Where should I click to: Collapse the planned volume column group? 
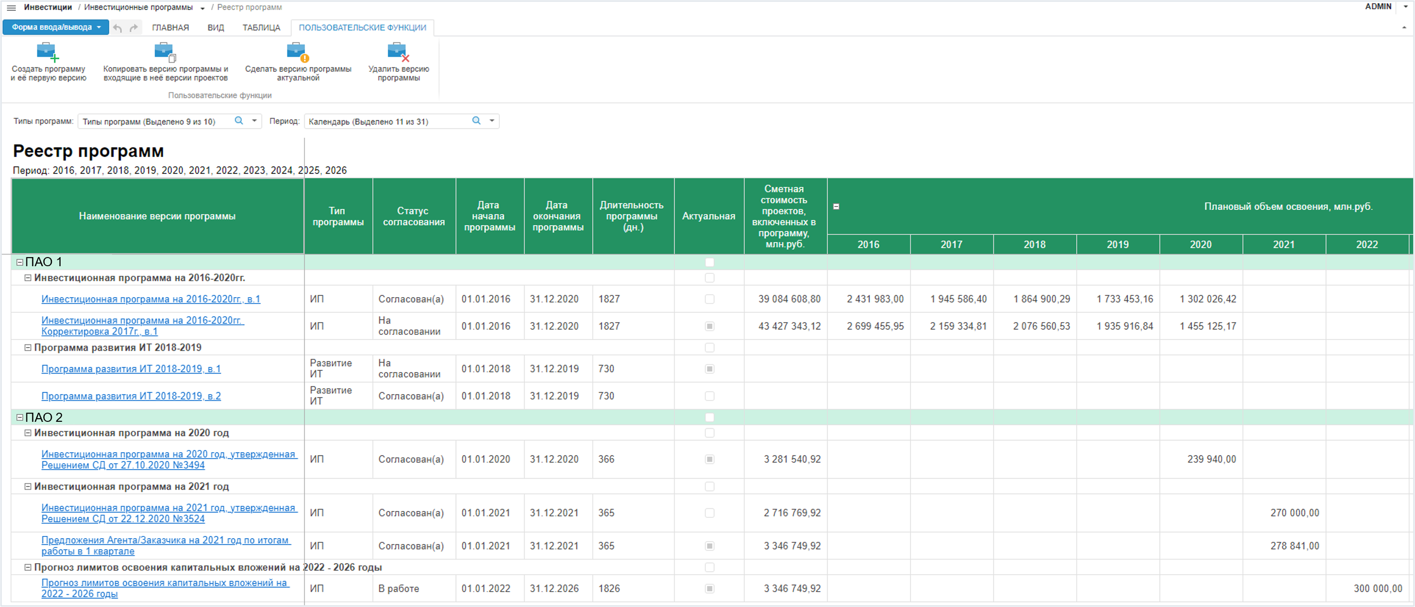click(x=836, y=207)
